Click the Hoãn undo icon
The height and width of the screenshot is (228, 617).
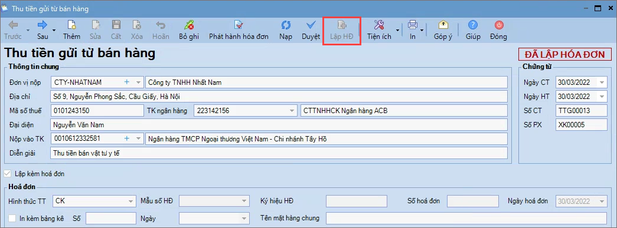point(161,30)
